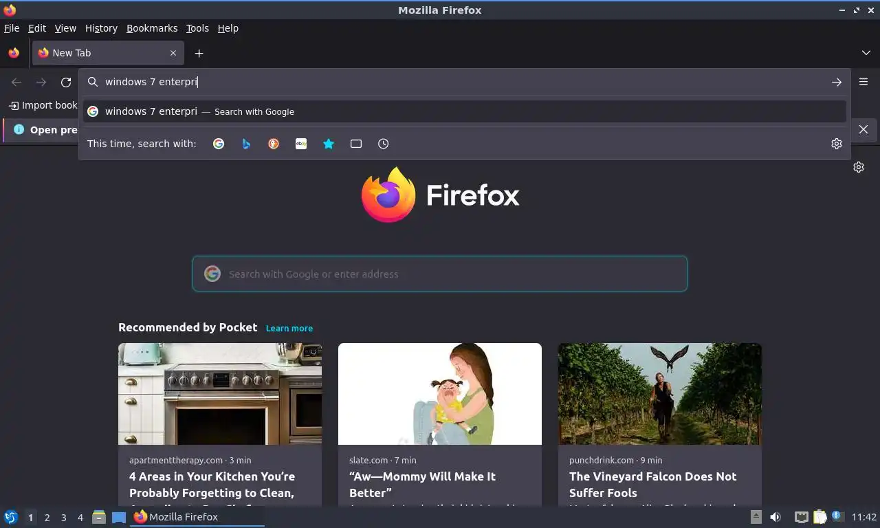
Task: Click the show desktop taskbar icon
Action: pos(119,517)
